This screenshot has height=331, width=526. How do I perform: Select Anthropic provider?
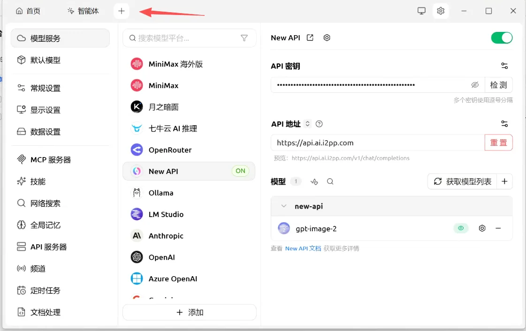tap(189, 235)
